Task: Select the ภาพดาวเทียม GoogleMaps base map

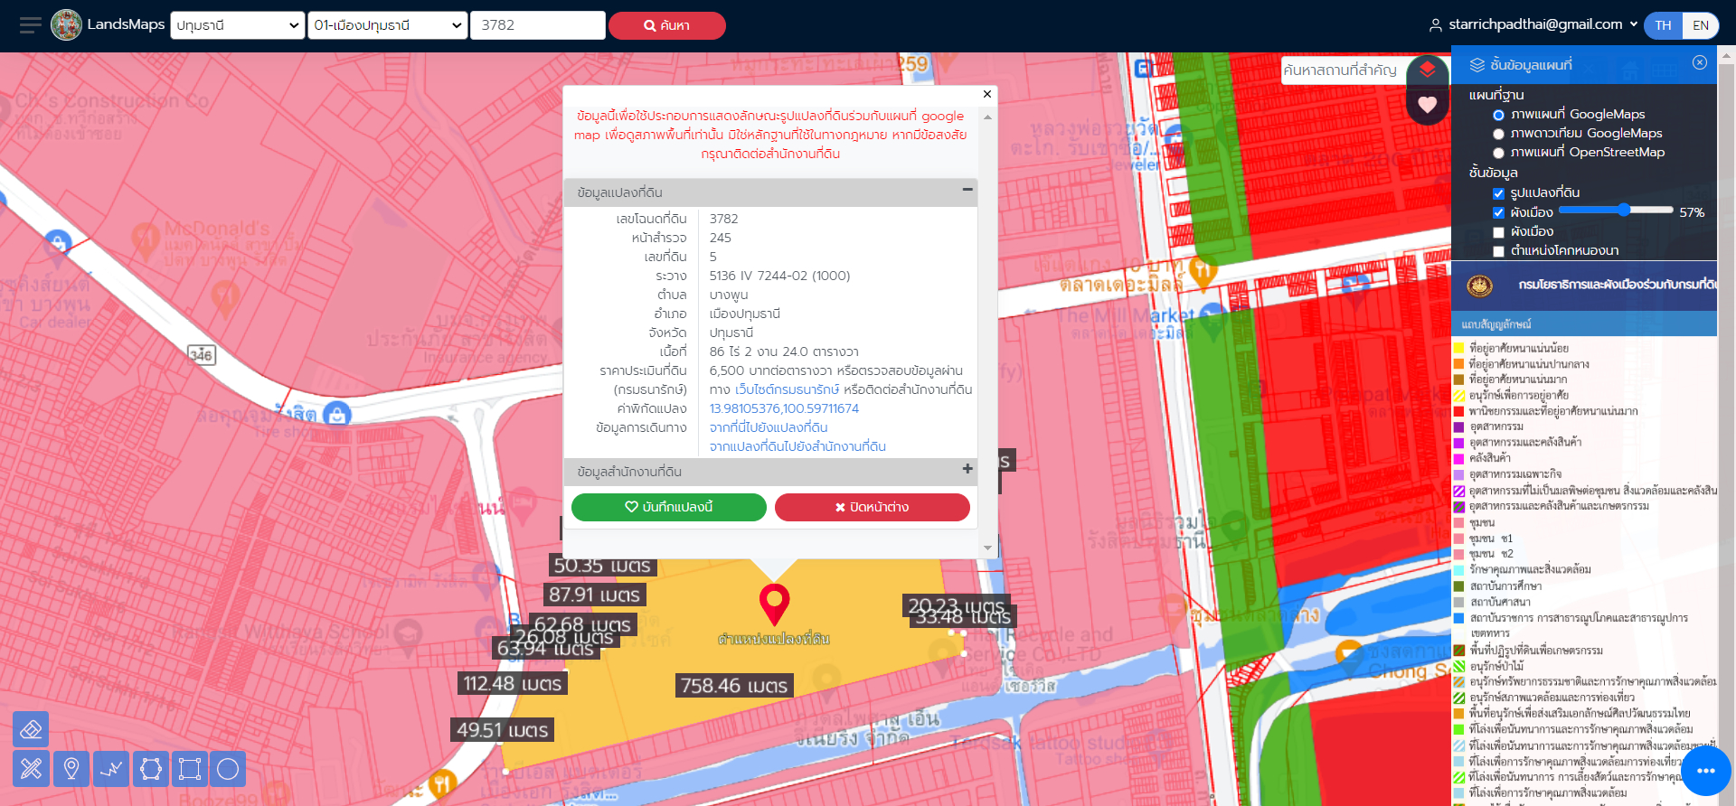Action: [x=1498, y=134]
